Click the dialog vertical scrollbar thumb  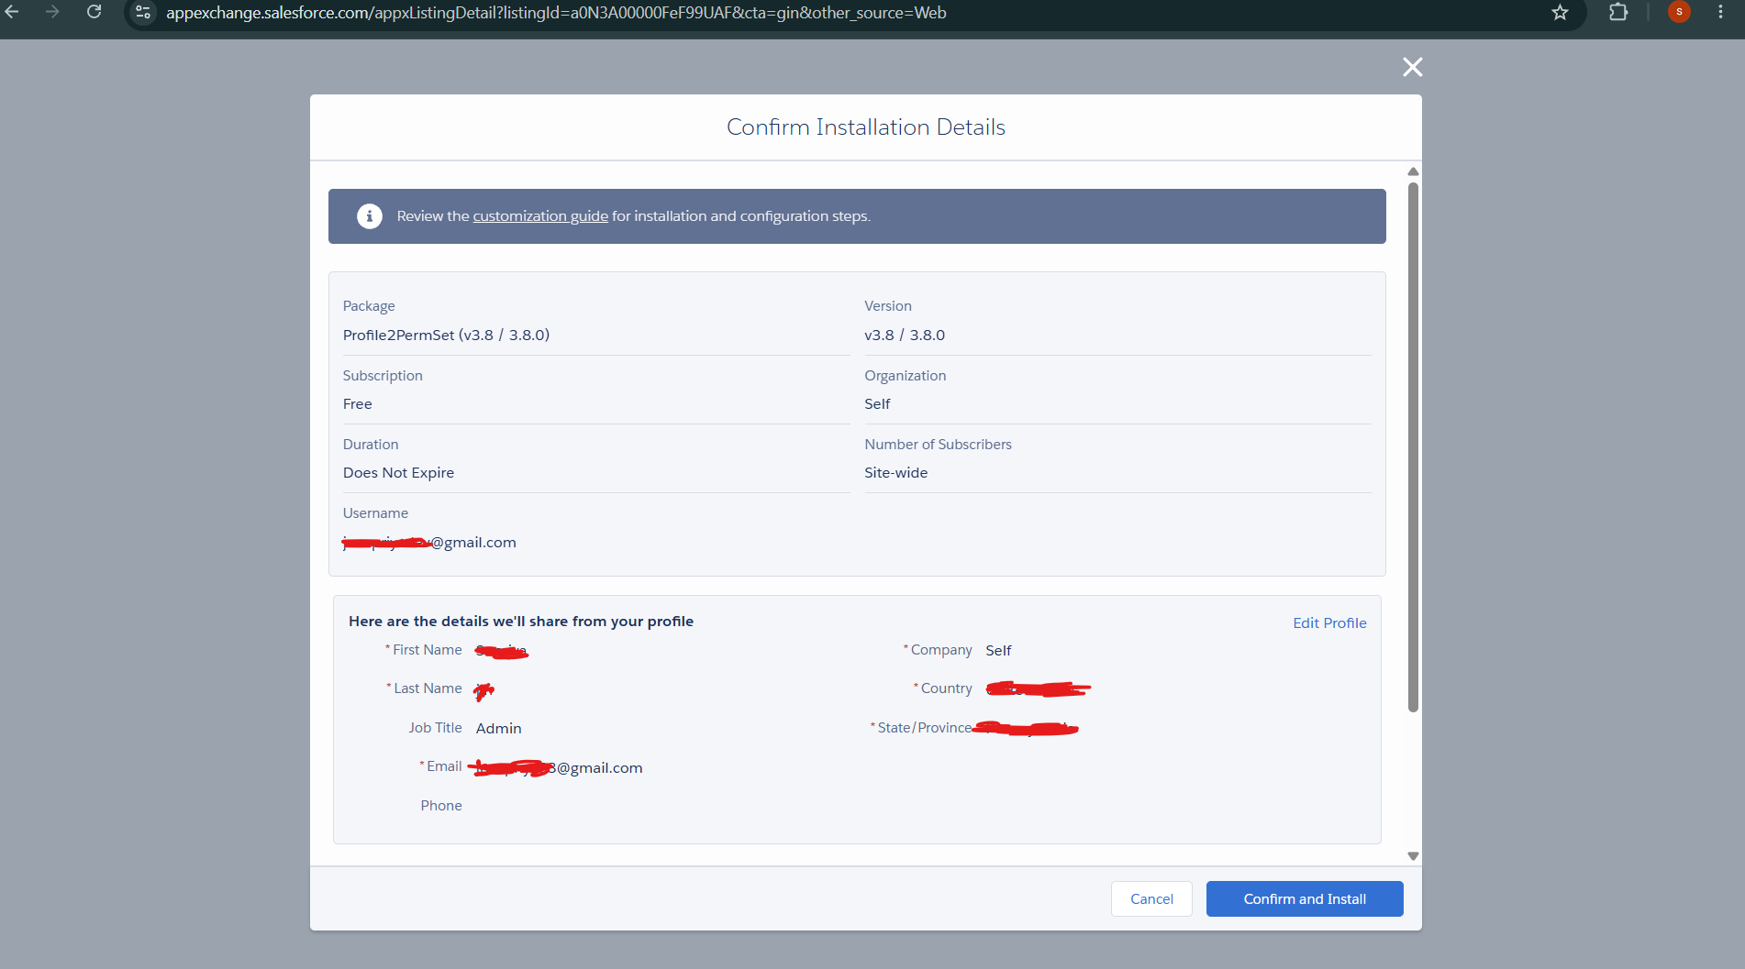tap(1413, 446)
